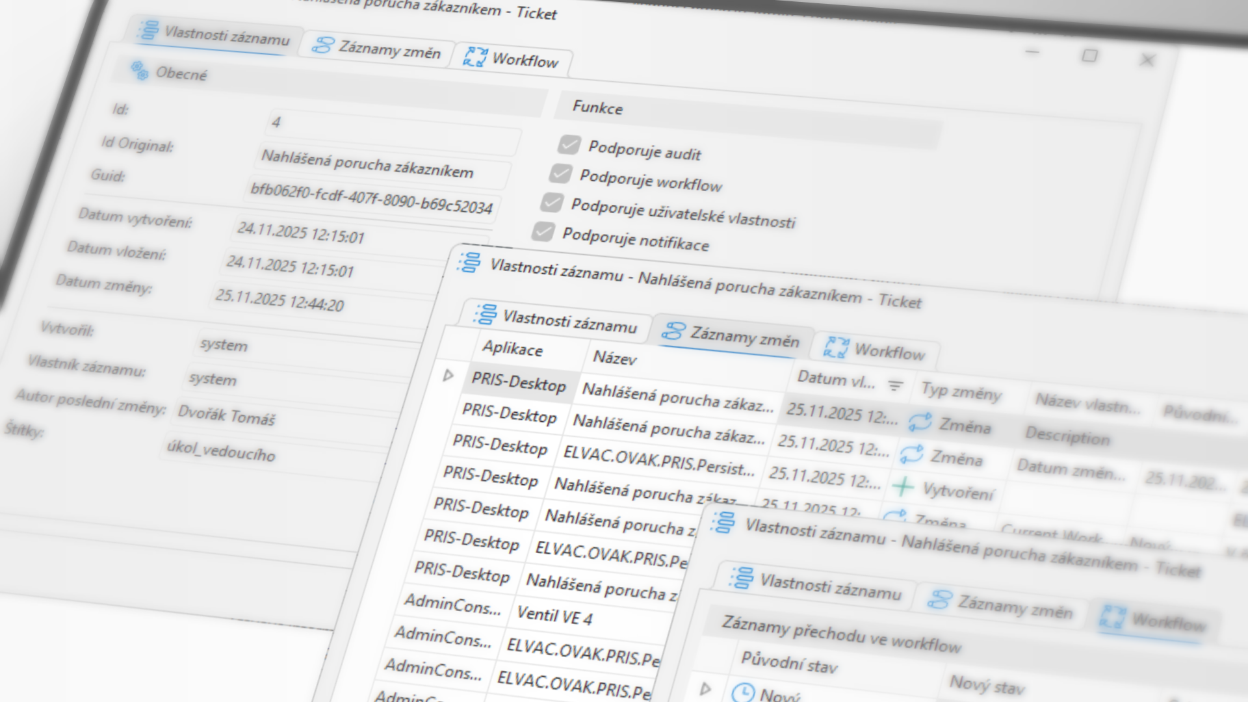Switch to Workflow tab in the middle window
Image resolution: width=1248 pixels, height=702 pixels.
point(875,350)
